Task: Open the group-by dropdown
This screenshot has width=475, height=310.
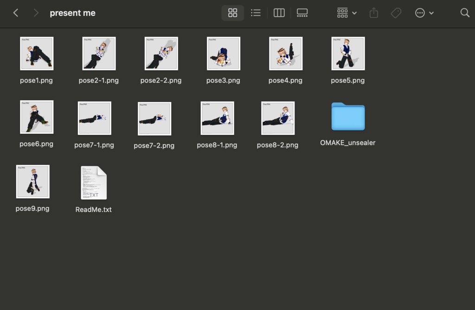Action: click(x=347, y=13)
